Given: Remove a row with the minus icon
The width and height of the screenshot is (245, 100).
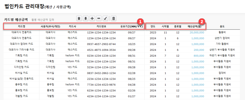Looking at the screenshot, I should (99, 19).
